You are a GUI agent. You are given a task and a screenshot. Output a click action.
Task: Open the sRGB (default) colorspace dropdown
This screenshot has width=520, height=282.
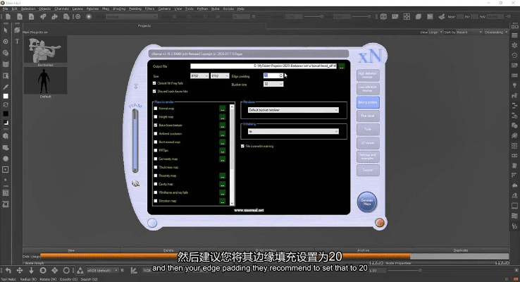[x=102, y=271]
